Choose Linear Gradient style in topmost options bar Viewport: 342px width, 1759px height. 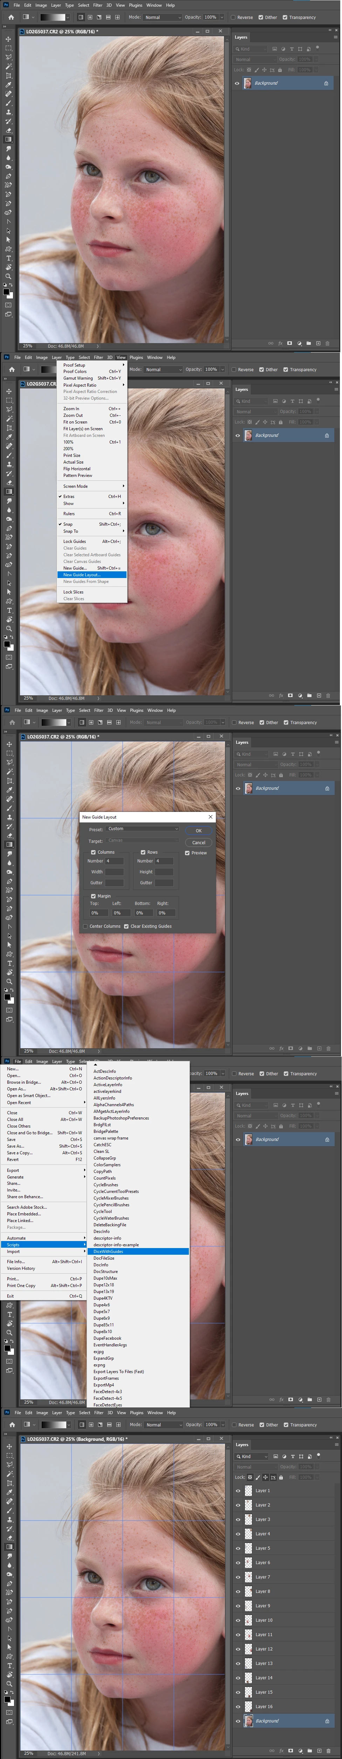pyautogui.click(x=80, y=17)
